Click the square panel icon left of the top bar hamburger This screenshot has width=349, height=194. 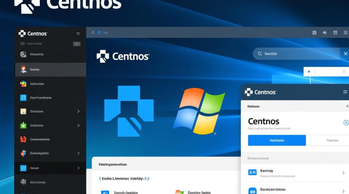coord(335,33)
